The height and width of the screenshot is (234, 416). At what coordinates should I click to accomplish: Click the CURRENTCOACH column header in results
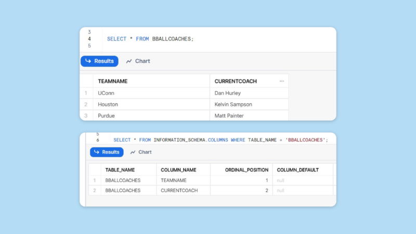(236, 81)
